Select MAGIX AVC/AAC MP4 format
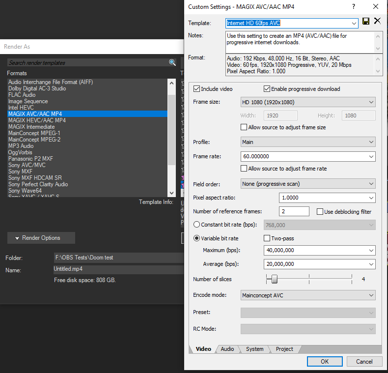The image size is (388, 373). (87, 114)
